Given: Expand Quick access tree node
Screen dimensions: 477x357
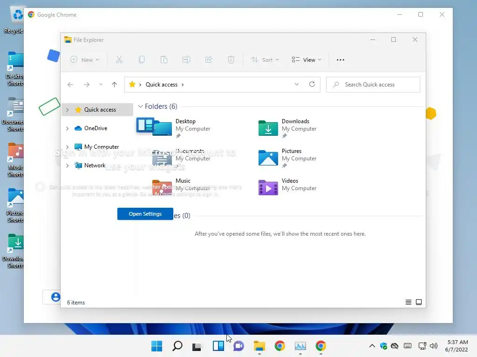Looking at the screenshot, I should coord(67,110).
